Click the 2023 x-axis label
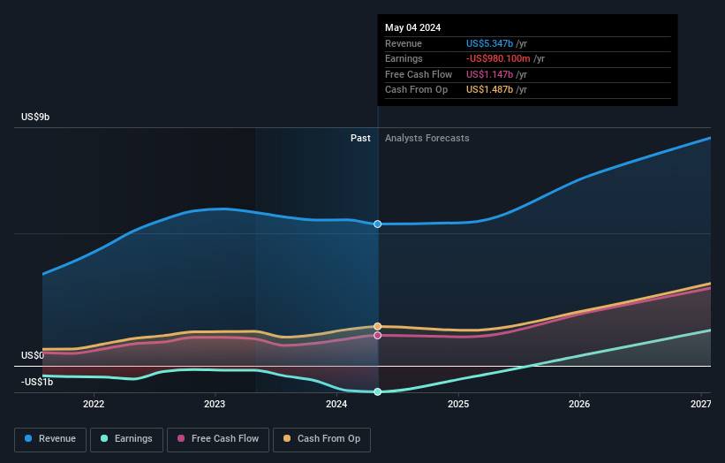 pos(215,404)
